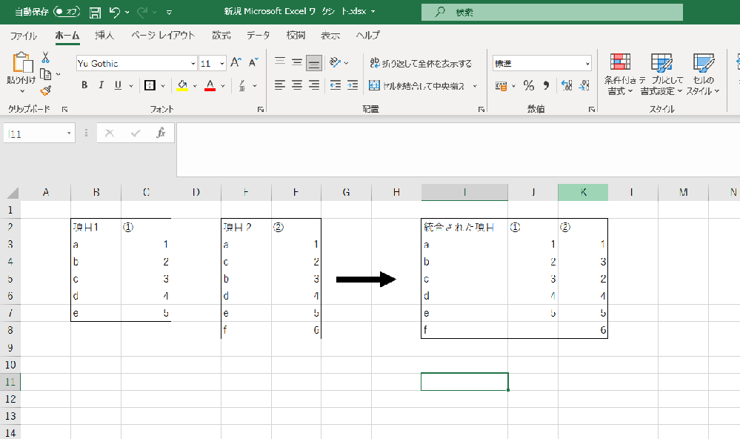Switch to the 挿入 (Insert) tab

click(104, 35)
